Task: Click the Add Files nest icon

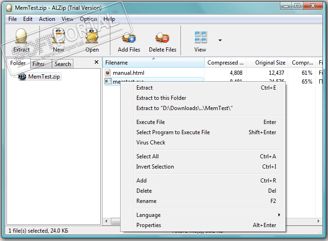Action: pyautogui.click(x=129, y=38)
